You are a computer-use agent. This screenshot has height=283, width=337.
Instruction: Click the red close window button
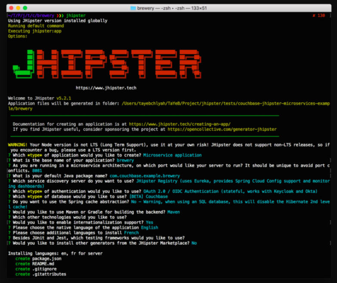point(11,8)
